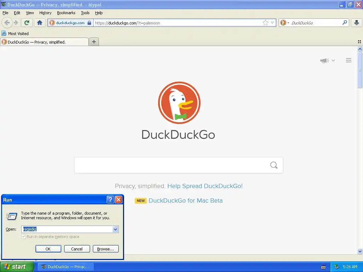The image size is (363, 272).
Task: Click the magnifier in browser search box
Action: (345, 23)
